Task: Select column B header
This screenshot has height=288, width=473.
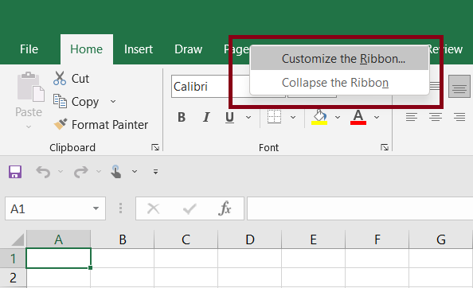Action: click(123, 239)
